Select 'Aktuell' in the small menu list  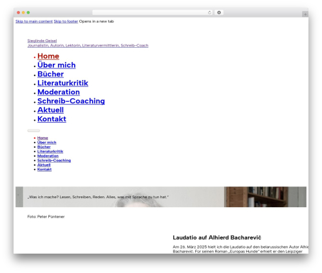coord(44,165)
